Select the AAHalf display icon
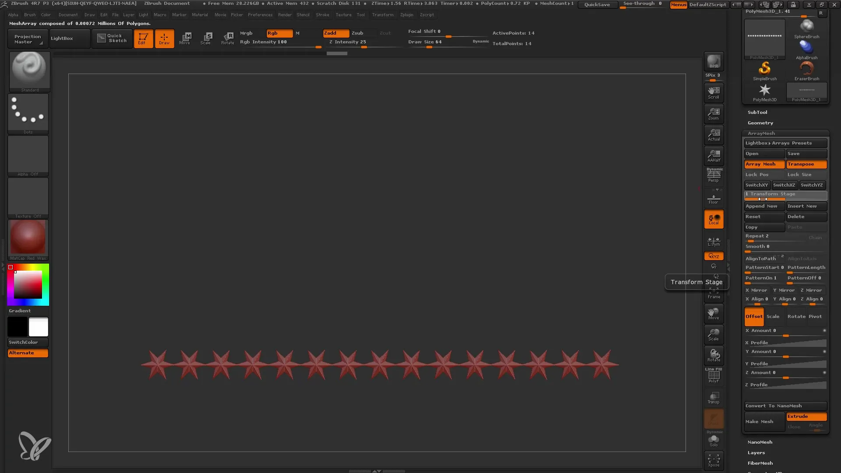 714,156
